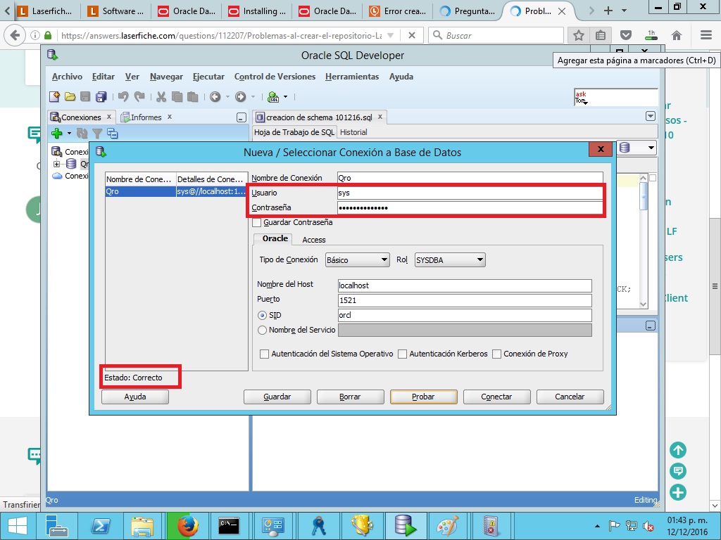
Task: Click the Paste icon in toolbar
Action: pos(193,96)
